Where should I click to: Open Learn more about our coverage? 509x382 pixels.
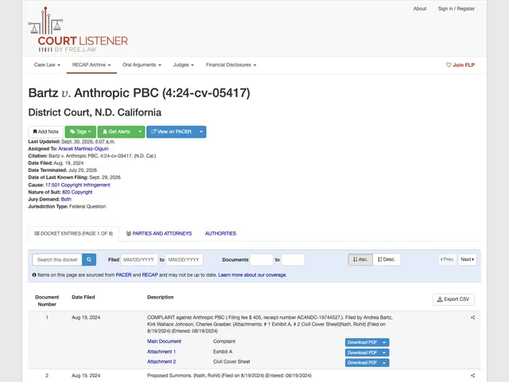coord(253,275)
